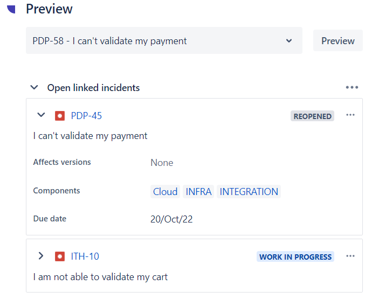Open the PDP-45 issue link

86,116
